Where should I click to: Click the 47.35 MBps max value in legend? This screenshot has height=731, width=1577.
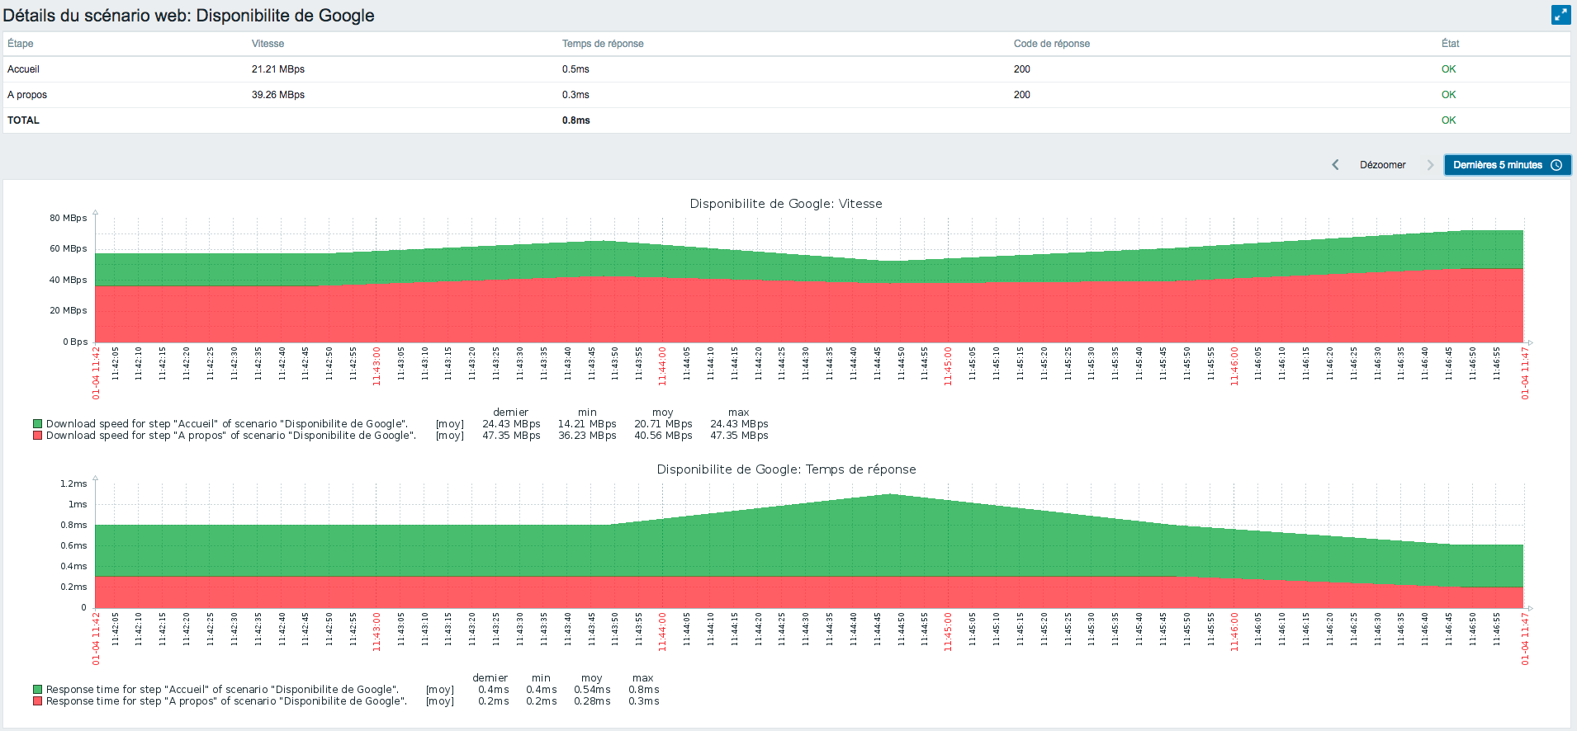coord(739,436)
